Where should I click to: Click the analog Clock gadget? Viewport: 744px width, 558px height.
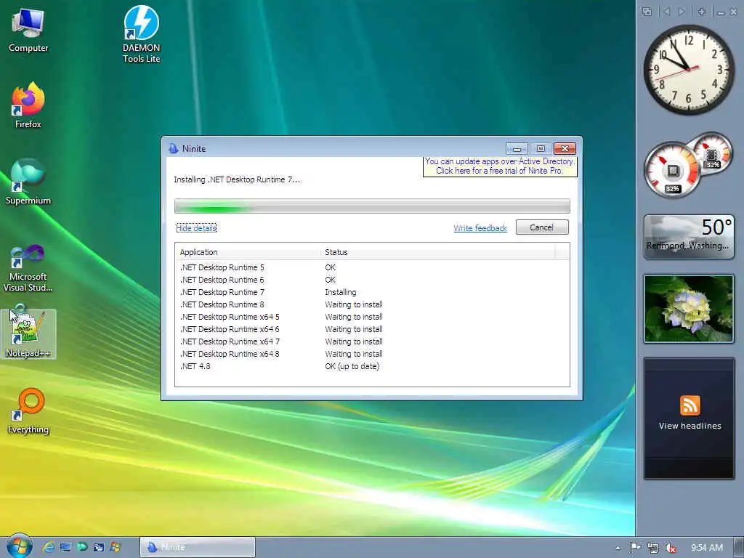click(x=689, y=69)
